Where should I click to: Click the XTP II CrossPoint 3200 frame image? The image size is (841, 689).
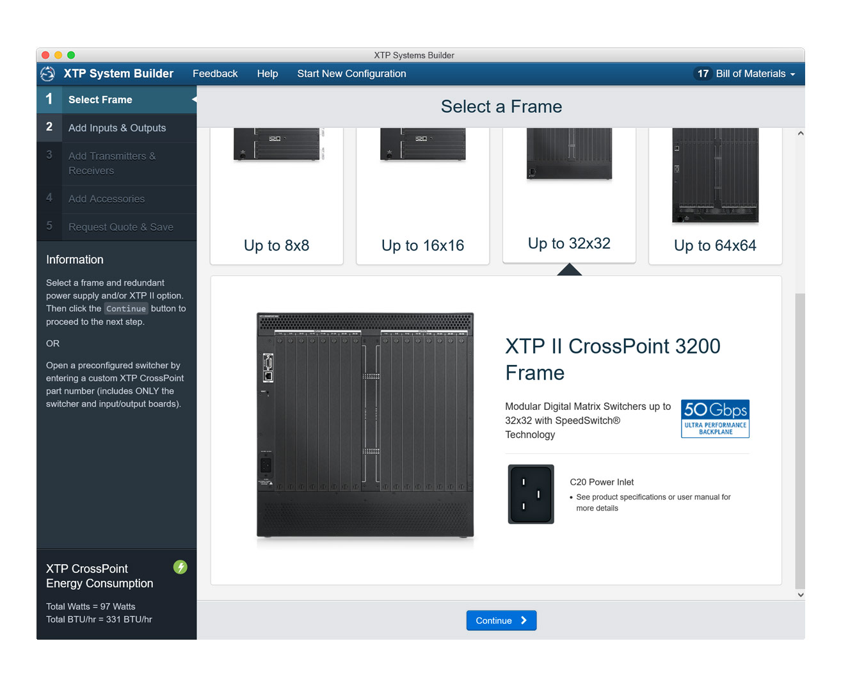click(365, 425)
